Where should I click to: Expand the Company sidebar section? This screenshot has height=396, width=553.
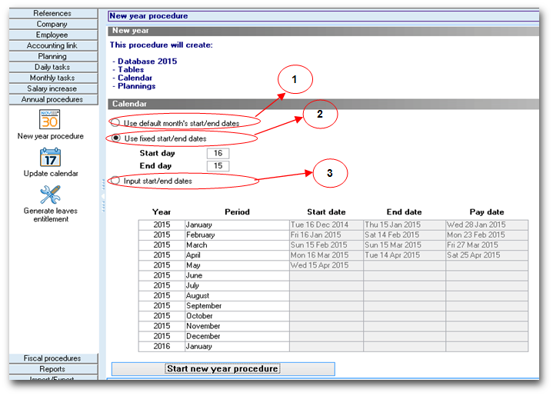(x=52, y=24)
